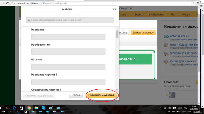204x114 pixels.
Task: Click the Название input field
Action: 68,37
